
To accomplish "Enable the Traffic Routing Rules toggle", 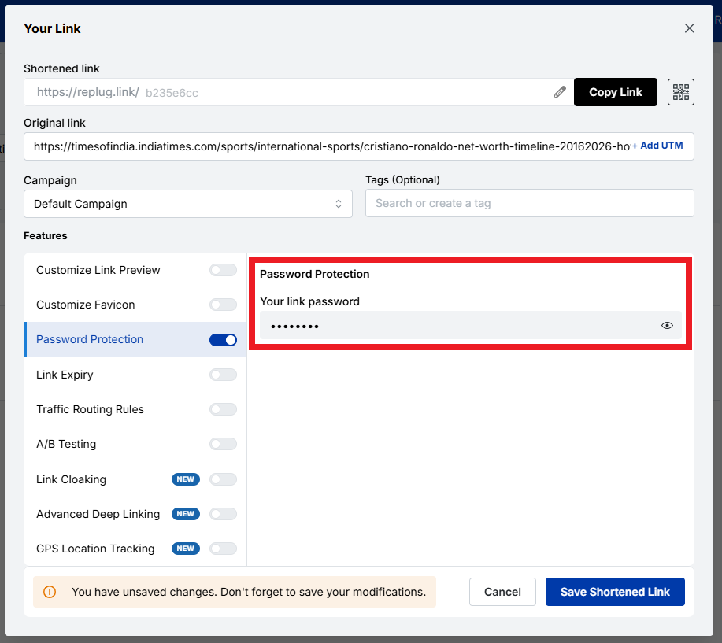I will [223, 408].
